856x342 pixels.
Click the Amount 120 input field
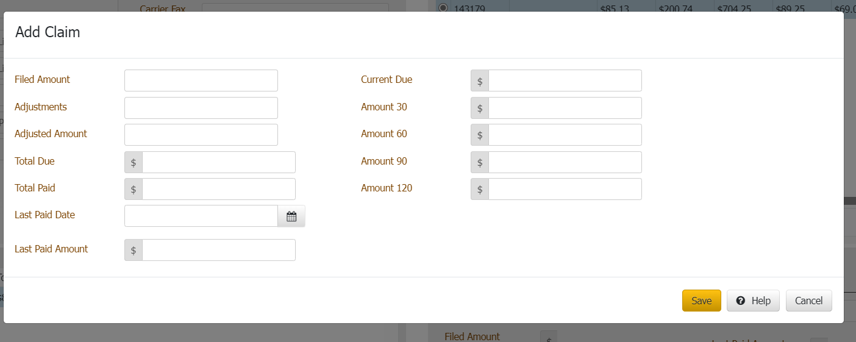(565, 189)
